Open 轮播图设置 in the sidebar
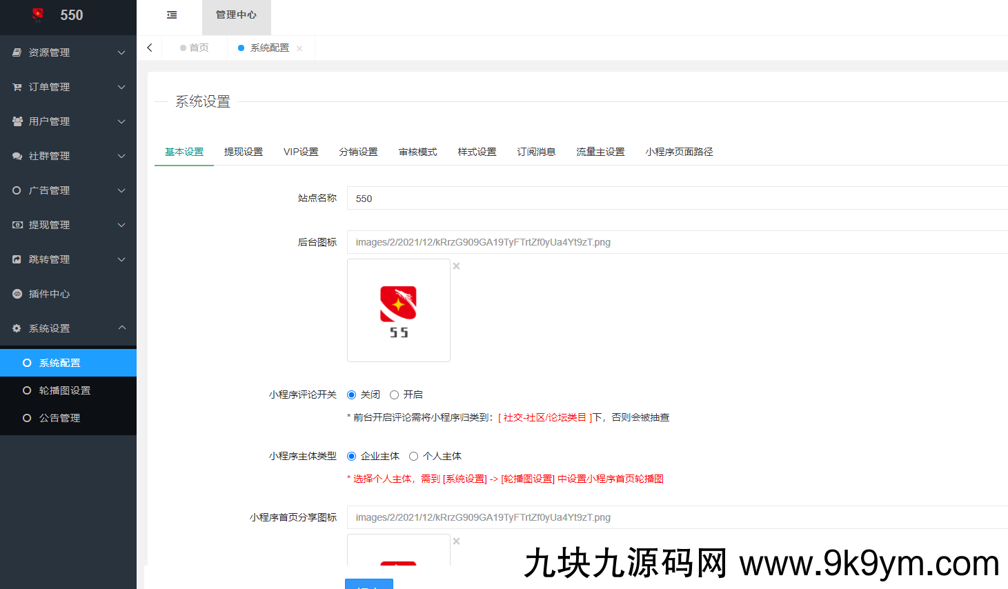 (65, 390)
